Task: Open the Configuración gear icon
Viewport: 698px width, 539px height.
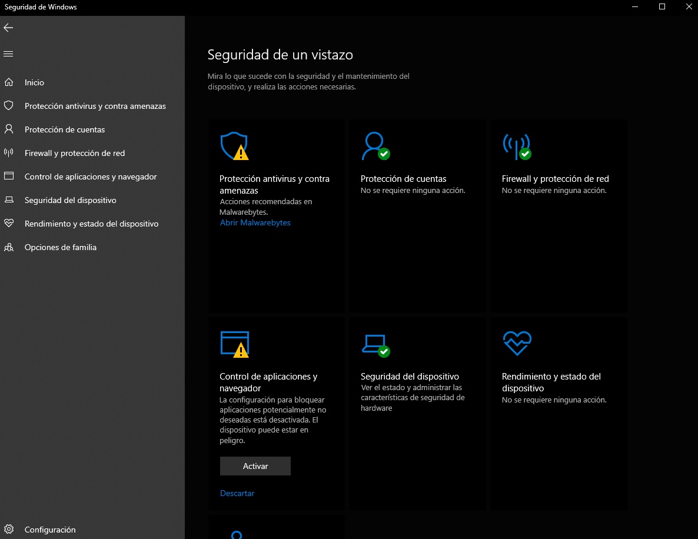Action: 9,530
